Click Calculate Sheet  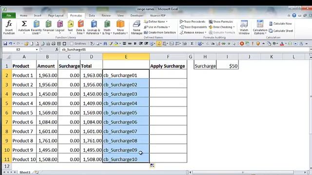tap(281, 31)
